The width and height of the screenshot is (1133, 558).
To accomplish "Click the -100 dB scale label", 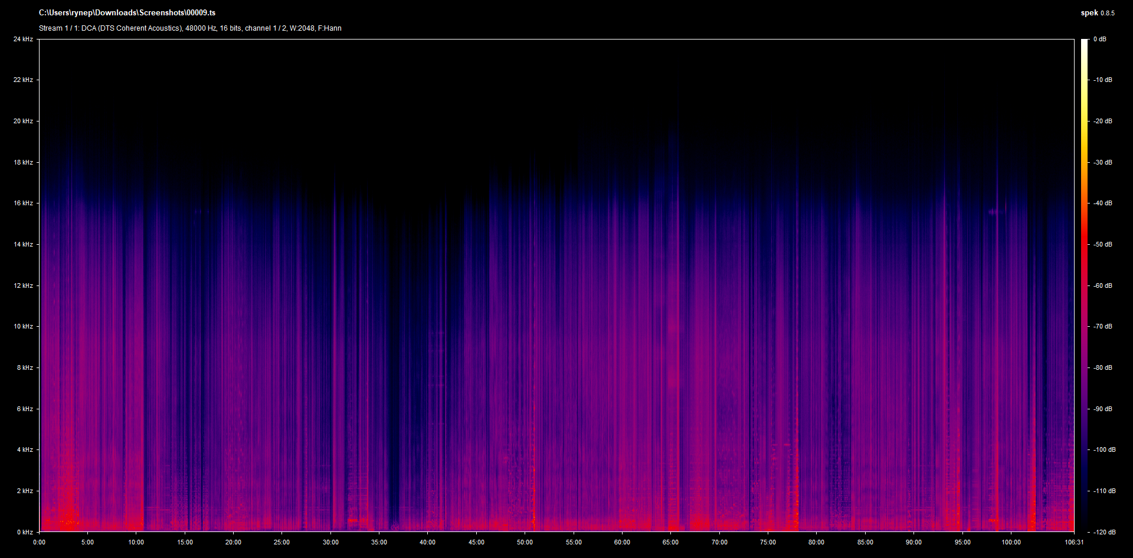I will point(1105,449).
